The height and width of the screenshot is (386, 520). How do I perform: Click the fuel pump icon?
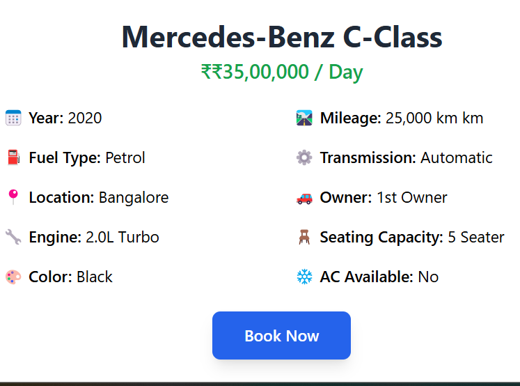(13, 157)
